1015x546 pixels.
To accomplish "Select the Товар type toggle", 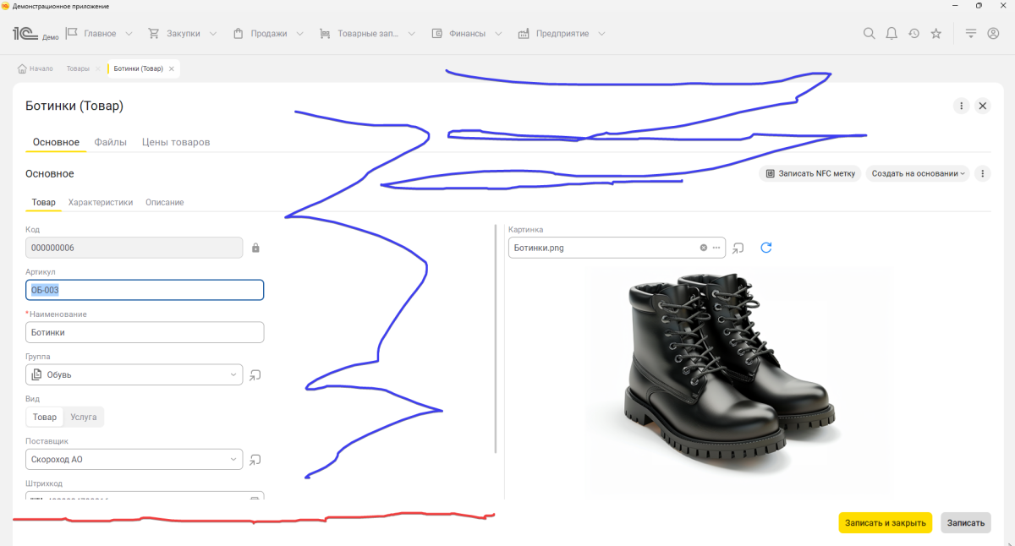I will [45, 417].
